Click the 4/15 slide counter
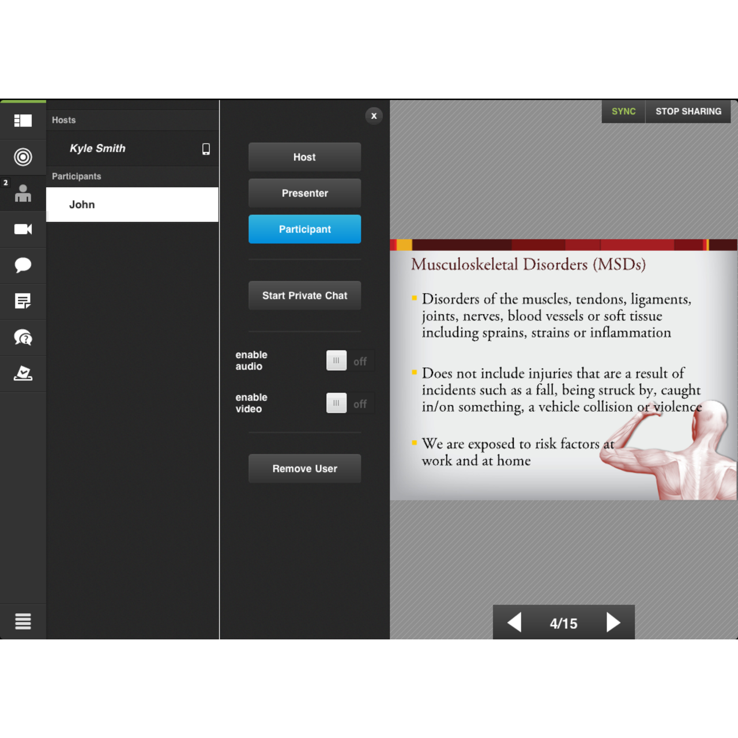738x738 pixels. click(x=563, y=623)
